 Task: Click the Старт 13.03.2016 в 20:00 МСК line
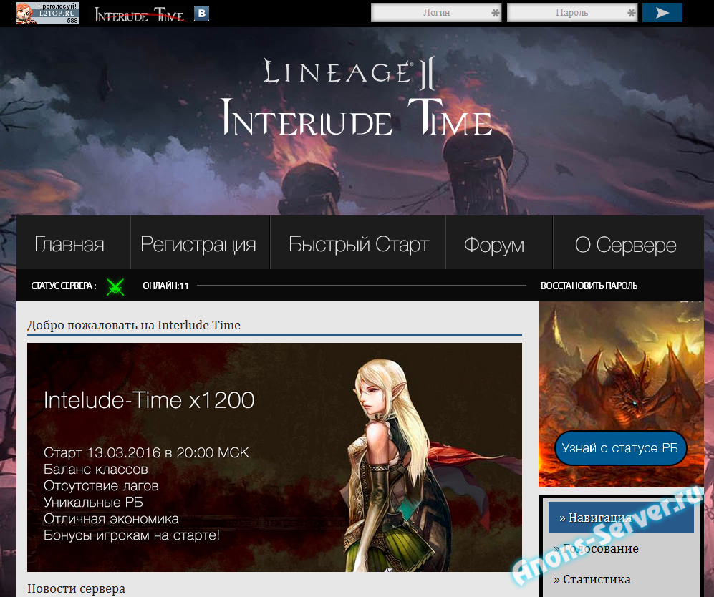coord(146,452)
